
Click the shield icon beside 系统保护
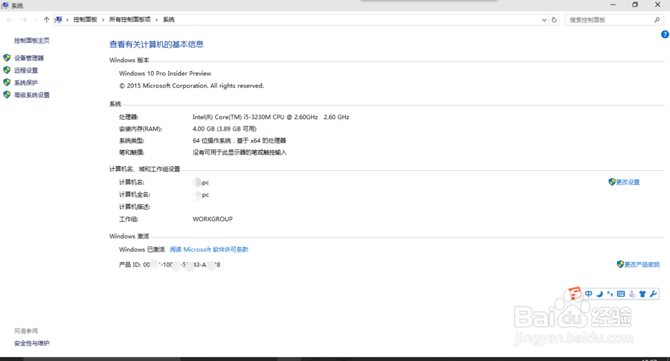pyautogui.click(x=7, y=82)
